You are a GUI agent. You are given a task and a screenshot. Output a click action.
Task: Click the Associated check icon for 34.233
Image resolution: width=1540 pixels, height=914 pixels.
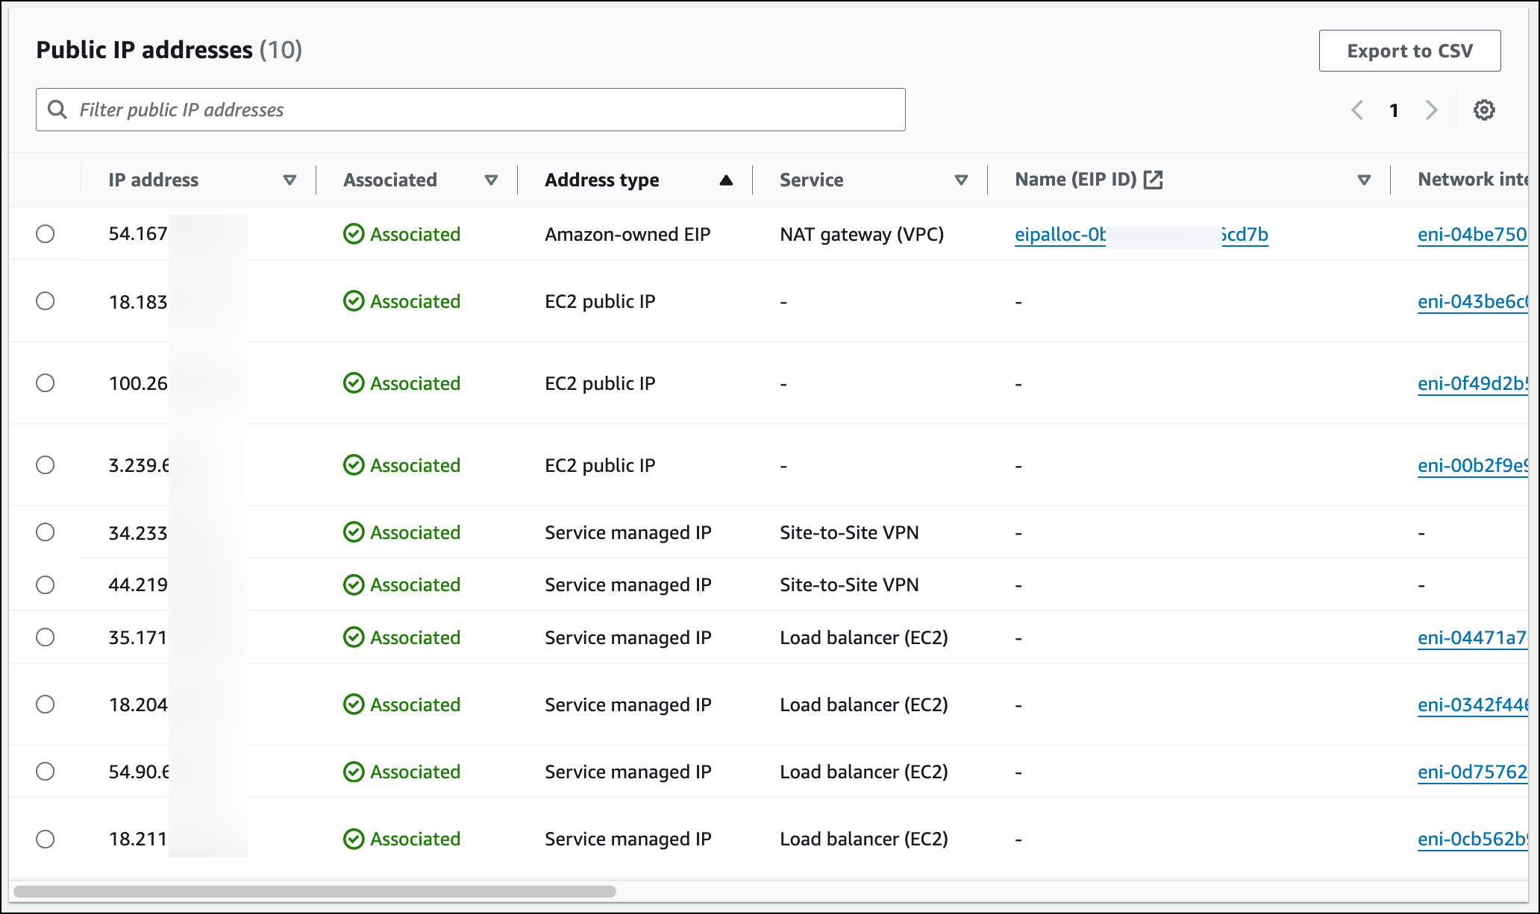(354, 532)
